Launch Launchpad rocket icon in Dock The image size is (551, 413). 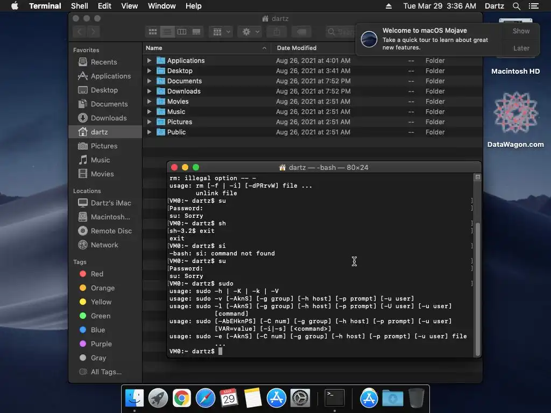158,398
